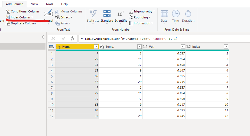
Task: Confirm the formula with checkmark icon
Action: pyautogui.click(x=63, y=38)
